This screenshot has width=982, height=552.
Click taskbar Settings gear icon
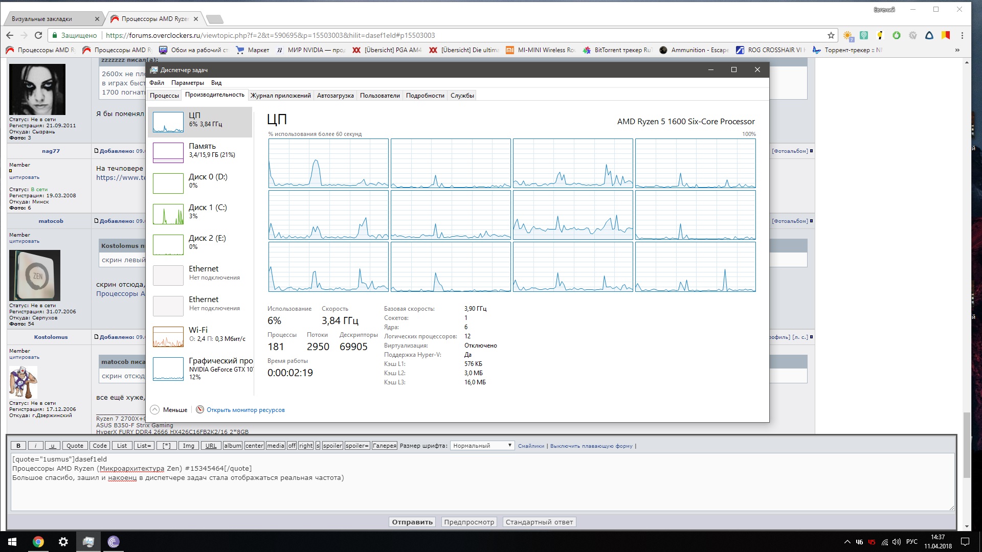point(63,542)
